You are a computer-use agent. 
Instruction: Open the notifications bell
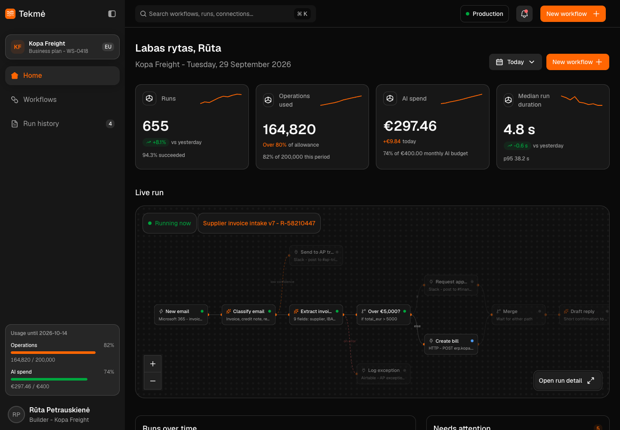[x=524, y=14]
